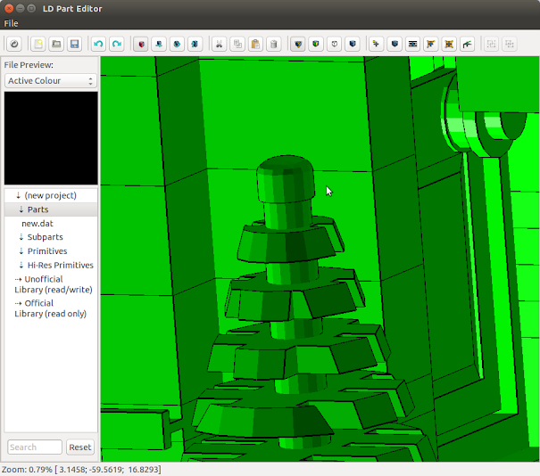The image size is (540, 476).
Task: Expand the Subparts tree node
Action: (21, 237)
